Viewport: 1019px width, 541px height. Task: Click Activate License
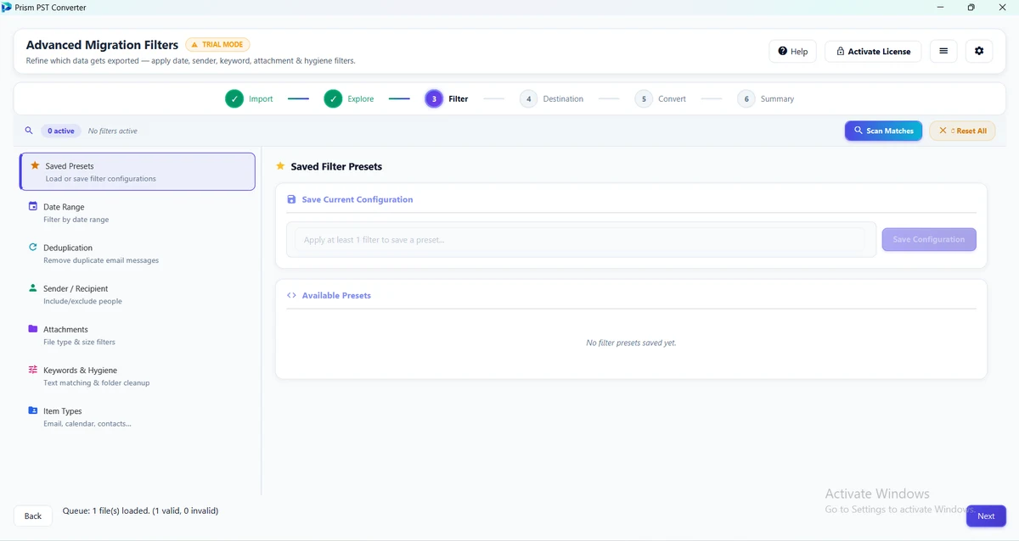pyautogui.click(x=873, y=51)
